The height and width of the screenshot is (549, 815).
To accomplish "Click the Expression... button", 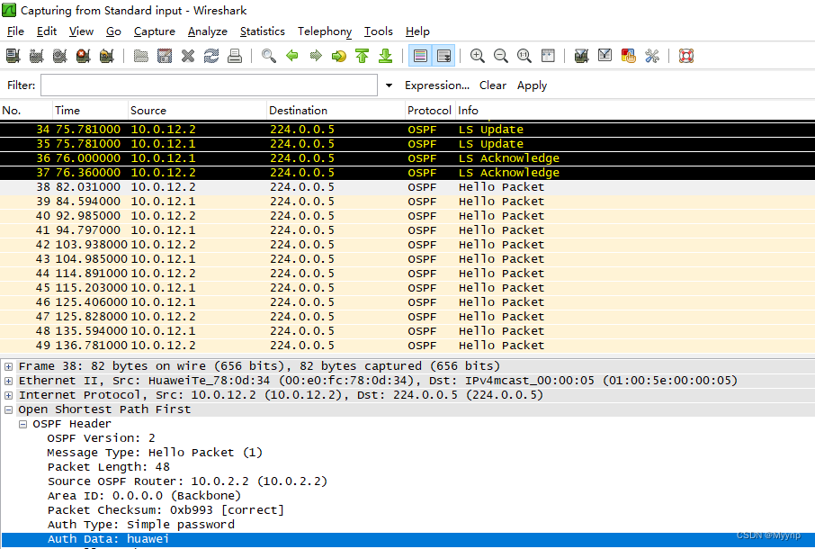I will (437, 85).
